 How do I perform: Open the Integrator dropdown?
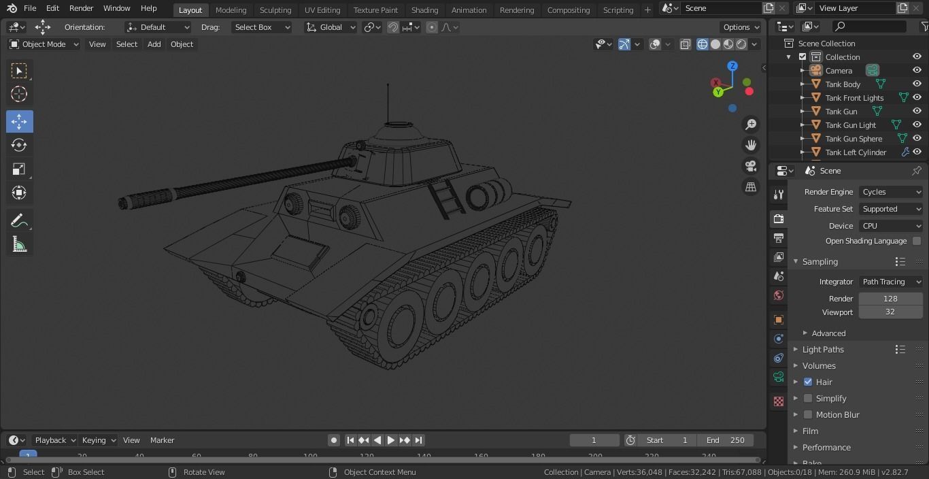click(891, 282)
